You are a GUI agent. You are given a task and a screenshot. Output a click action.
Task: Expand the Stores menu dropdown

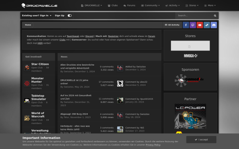pos(192,6)
